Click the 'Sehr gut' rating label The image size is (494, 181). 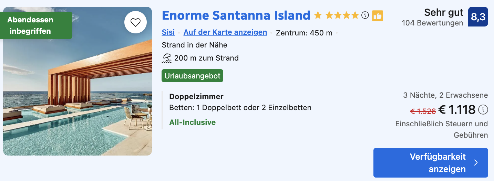tap(444, 13)
